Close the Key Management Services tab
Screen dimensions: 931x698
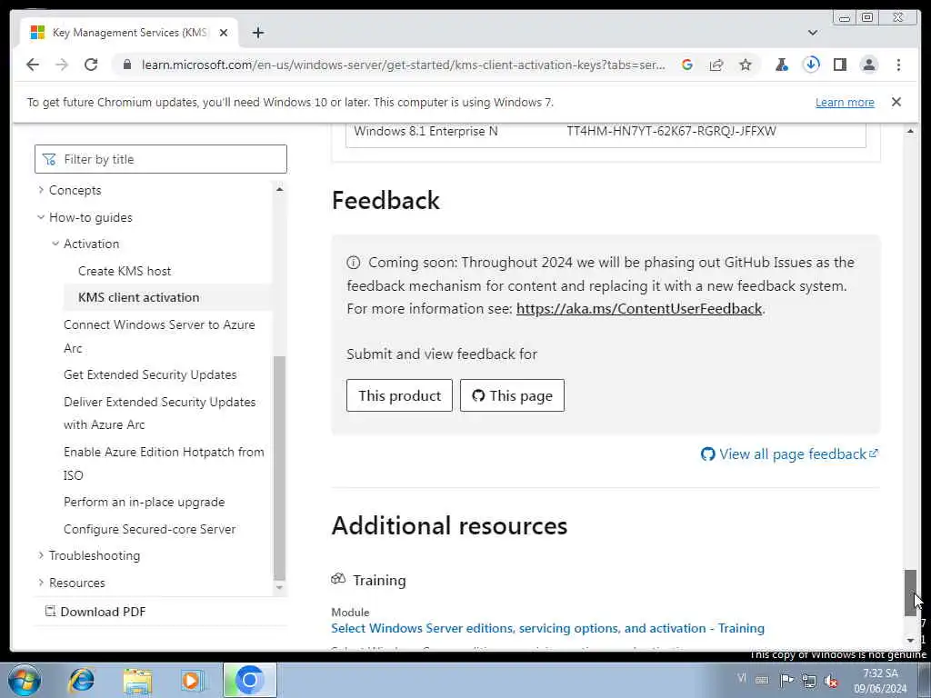point(224,33)
